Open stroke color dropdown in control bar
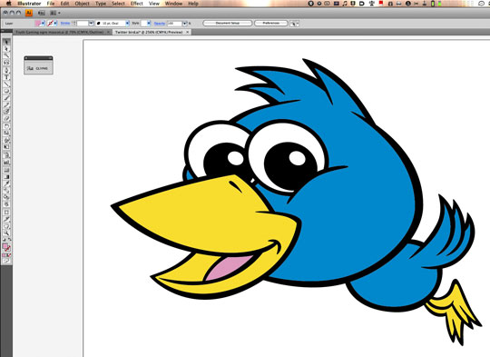The height and width of the screenshot is (357, 490). (x=55, y=23)
